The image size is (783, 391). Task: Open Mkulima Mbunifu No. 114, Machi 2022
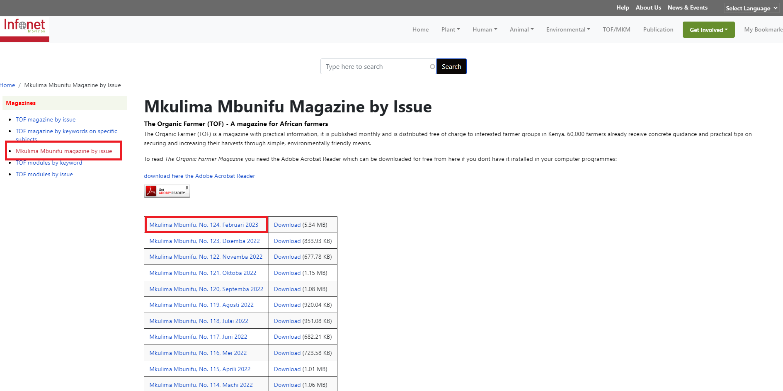201,385
